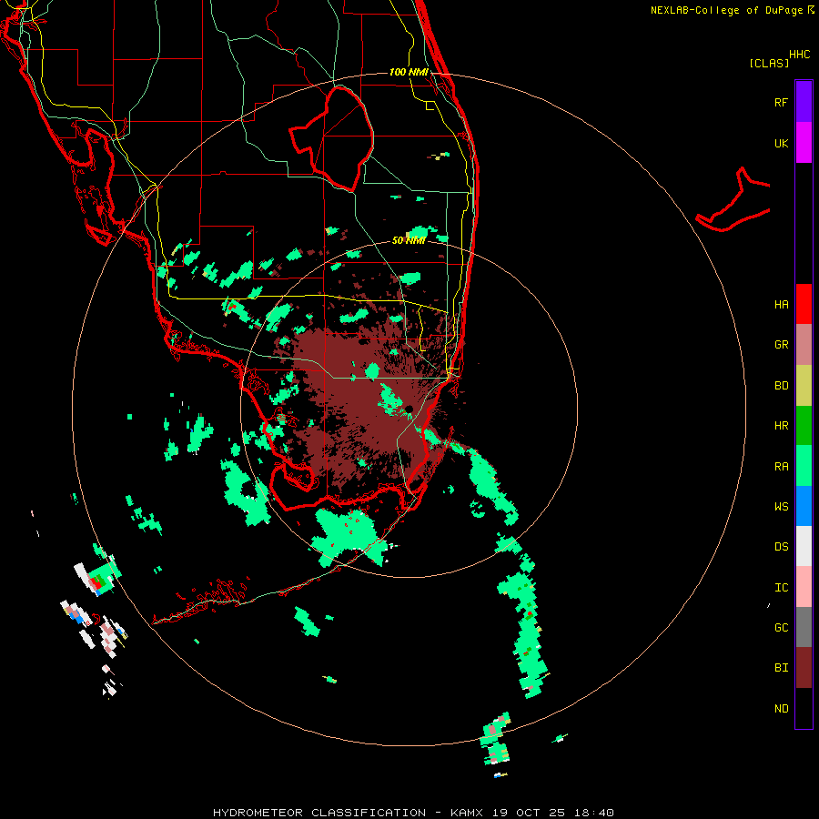Click the HA red legend swatch
The height and width of the screenshot is (819, 819).
(x=804, y=304)
